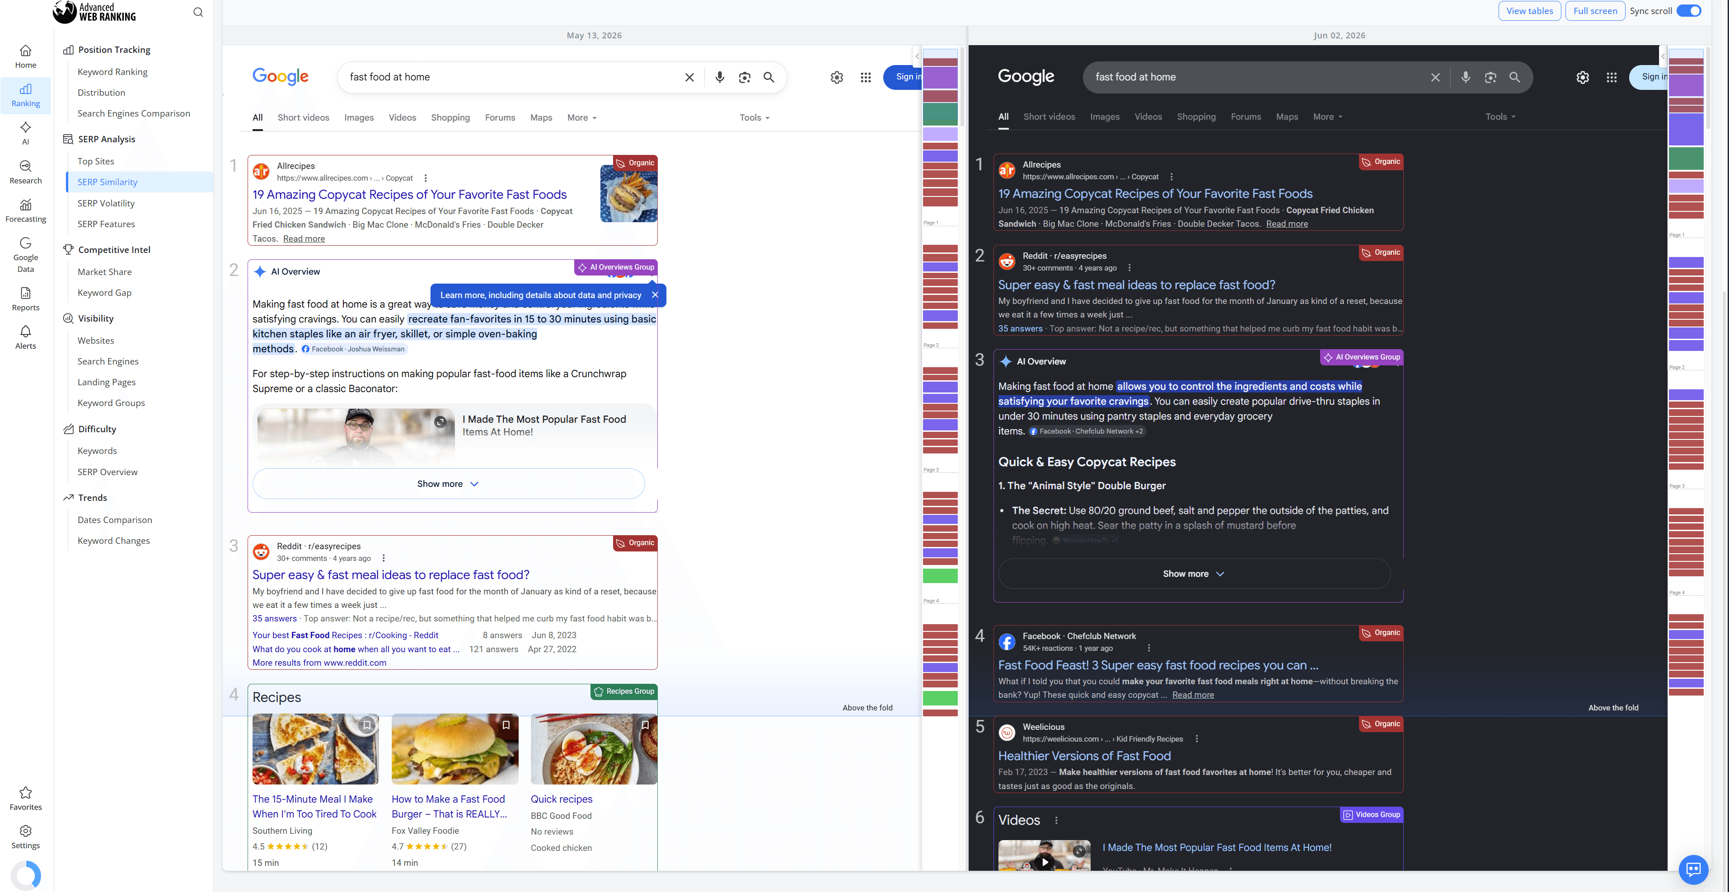Viewport: 1729px width, 892px height.
Task: Click Sign in on left SERP
Action: pyautogui.click(x=903, y=77)
